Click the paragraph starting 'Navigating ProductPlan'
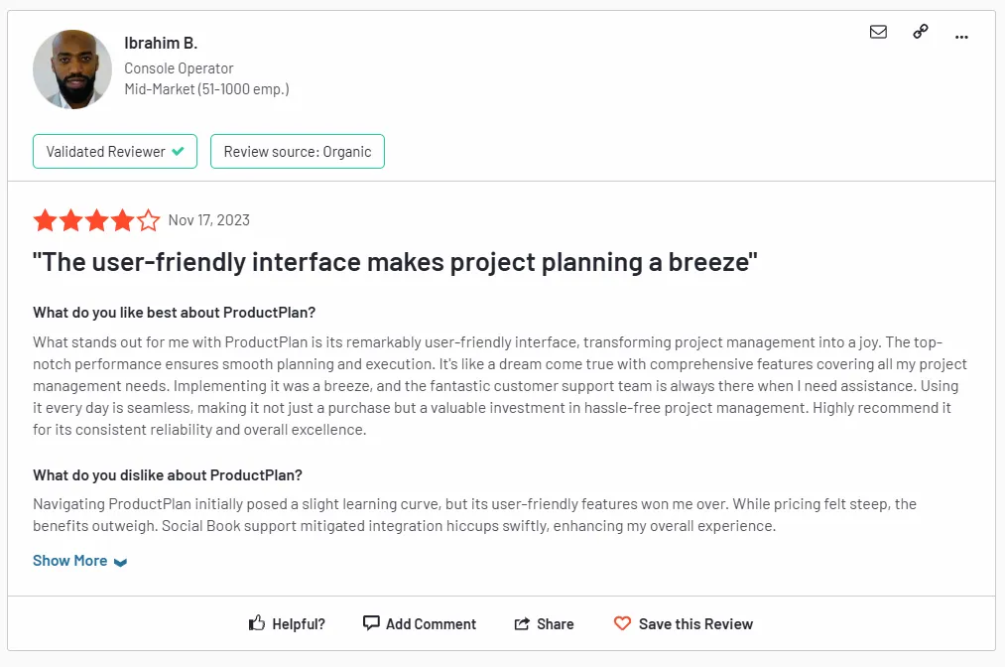 [x=474, y=515]
